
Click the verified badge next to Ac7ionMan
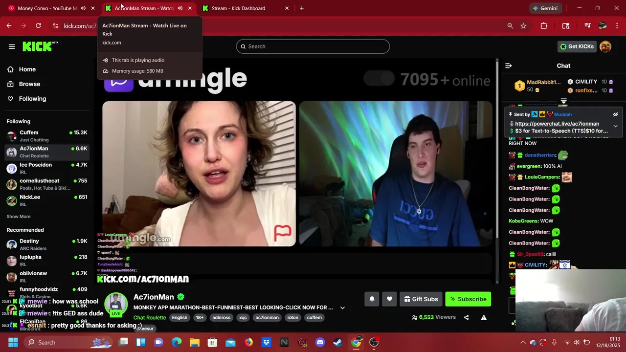181,297
